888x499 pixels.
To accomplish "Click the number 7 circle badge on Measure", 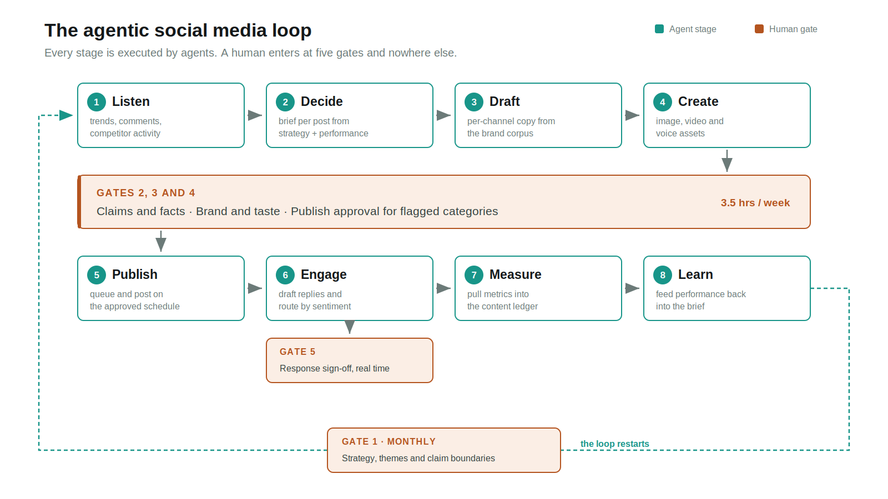I will click(474, 275).
